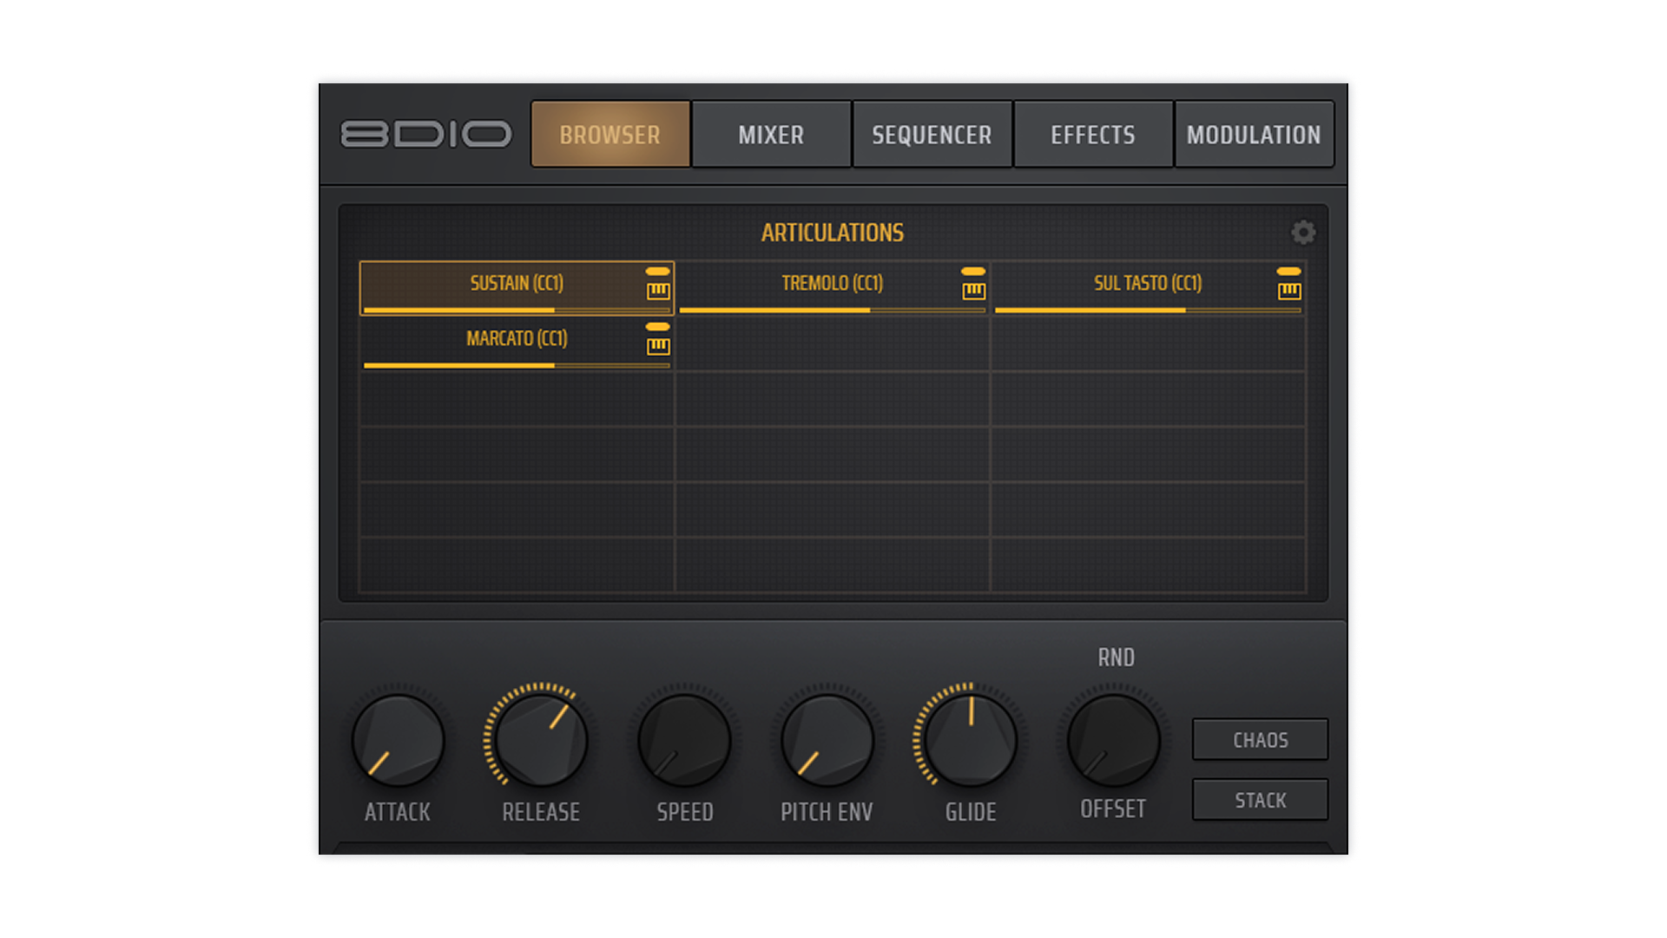The height and width of the screenshot is (938, 1667).
Task: Click keyboard icon on Sustain (CC1)
Action: tap(658, 291)
